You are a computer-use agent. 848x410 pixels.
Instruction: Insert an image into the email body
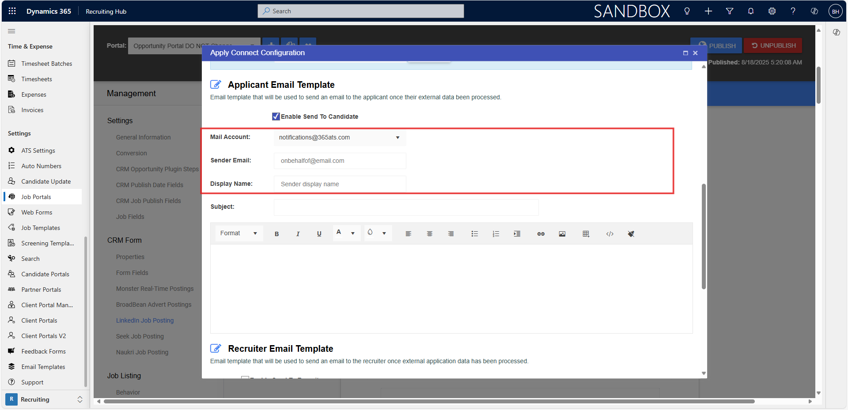tap(562, 233)
